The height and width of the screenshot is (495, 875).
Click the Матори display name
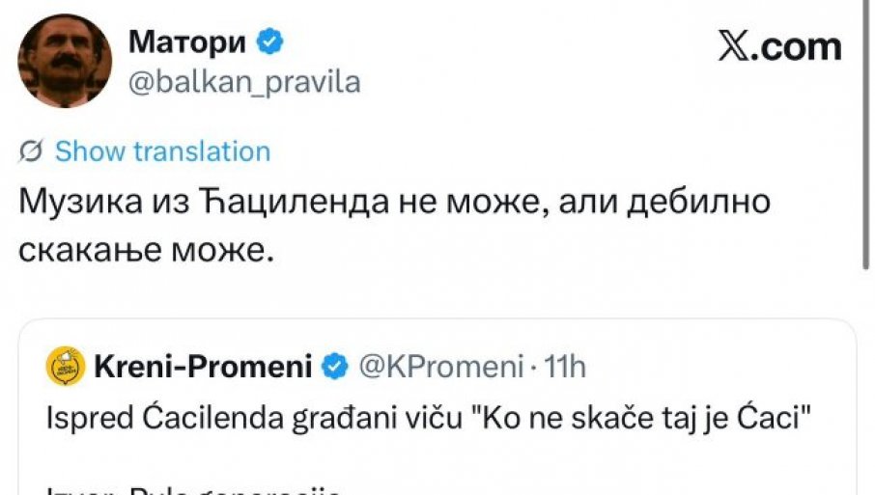pos(189,42)
